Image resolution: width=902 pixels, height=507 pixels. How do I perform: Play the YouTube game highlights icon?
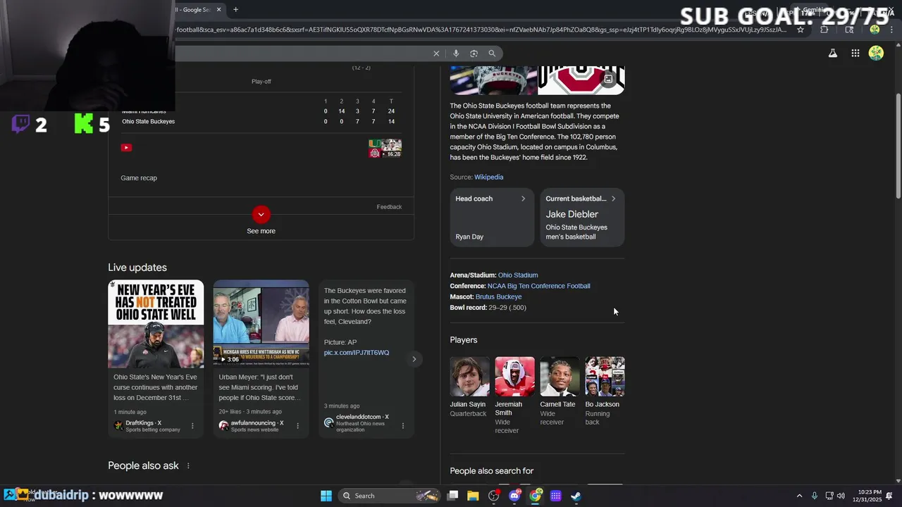[x=126, y=147]
